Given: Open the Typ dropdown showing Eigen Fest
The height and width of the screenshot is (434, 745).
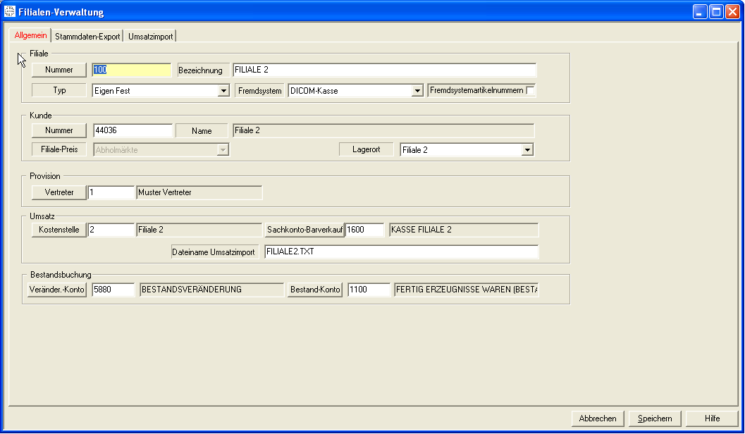Looking at the screenshot, I should click(x=224, y=91).
